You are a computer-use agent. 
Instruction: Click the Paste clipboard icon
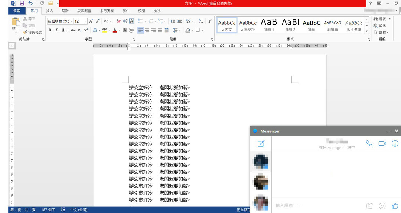click(16, 22)
